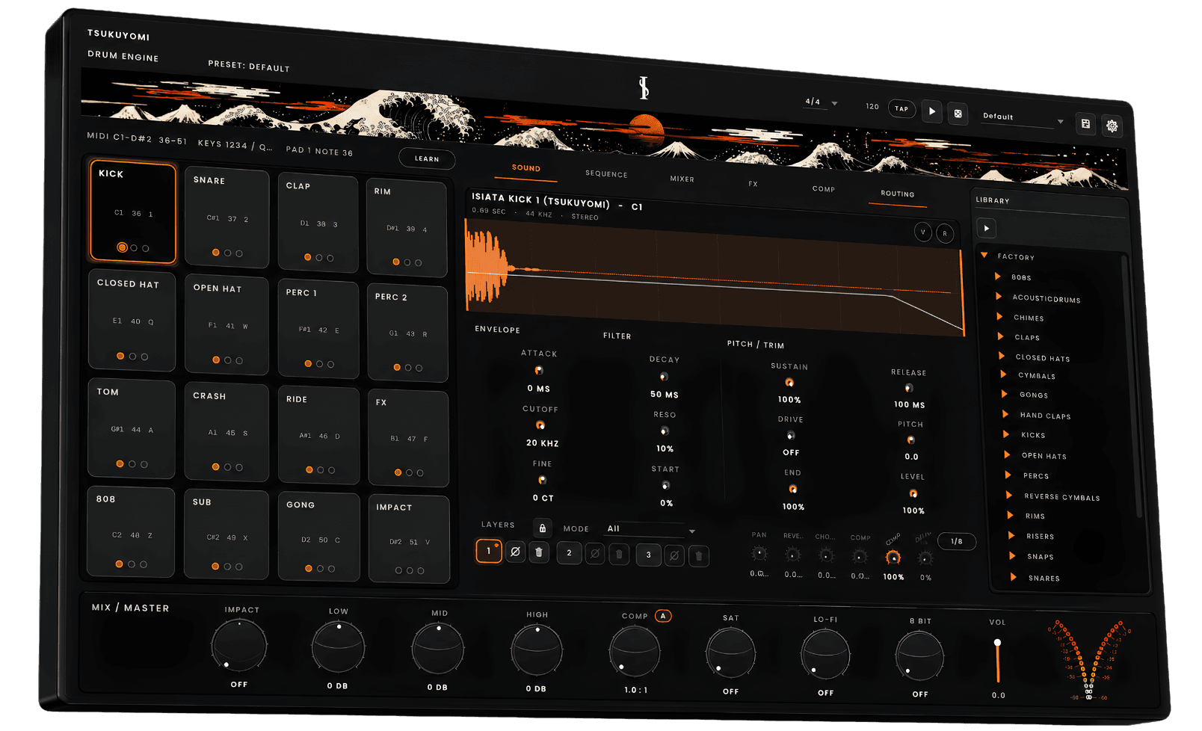Switch to the Sequence tab
Screen dimensions: 1202x731
(606, 174)
